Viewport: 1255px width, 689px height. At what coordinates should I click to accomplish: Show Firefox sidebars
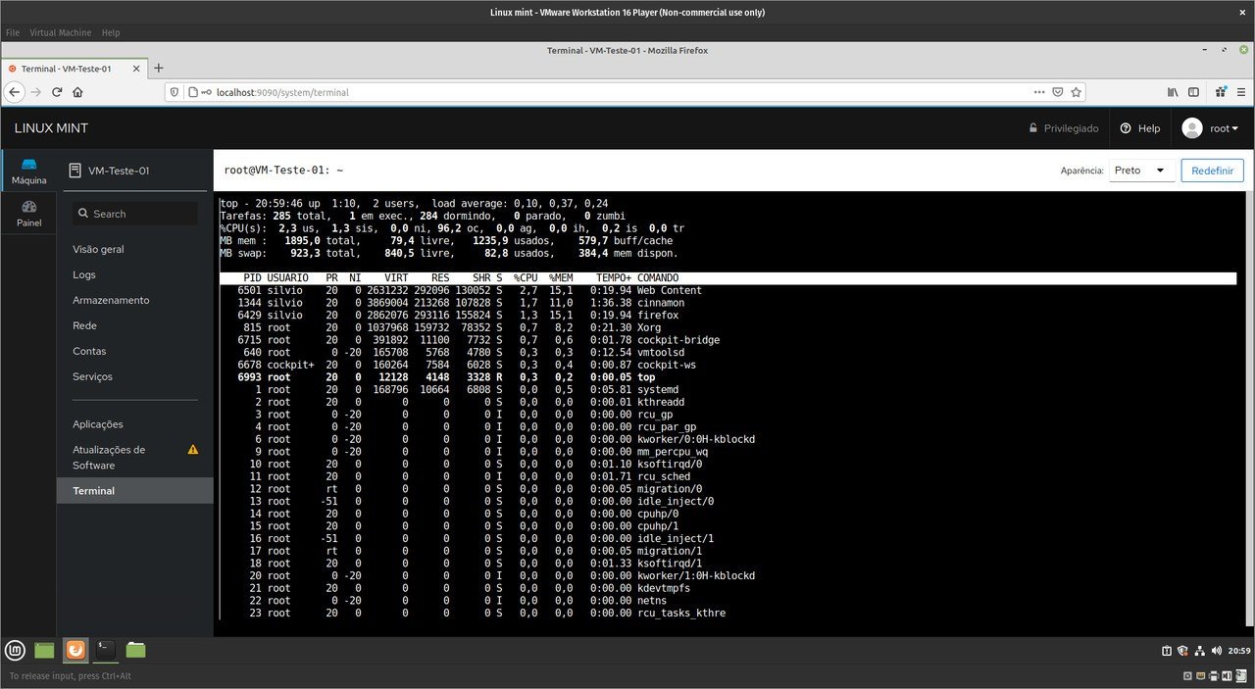1193,92
